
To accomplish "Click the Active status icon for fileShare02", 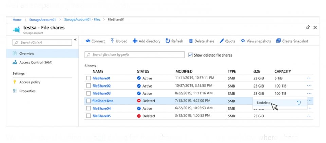I will pyautogui.click(x=139, y=86).
